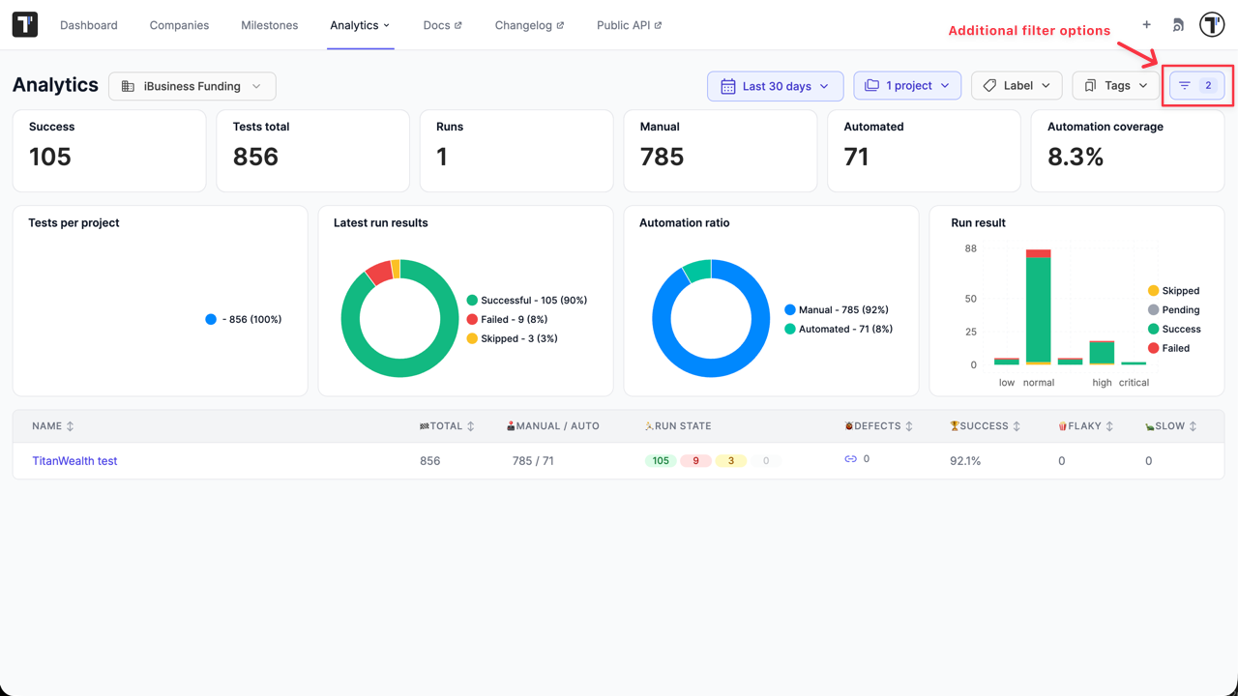Click the filter count badge 2
1238x696 pixels.
click(x=1208, y=86)
